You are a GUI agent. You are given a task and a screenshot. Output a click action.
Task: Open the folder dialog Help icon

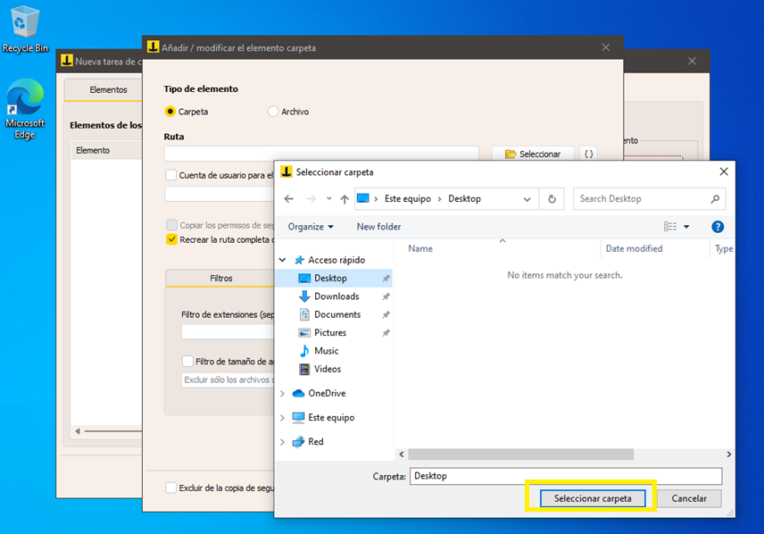[x=718, y=227]
